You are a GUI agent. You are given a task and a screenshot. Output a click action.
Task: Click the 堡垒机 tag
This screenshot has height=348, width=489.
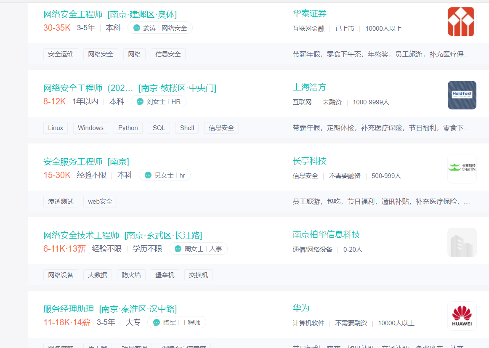pyautogui.click(x=165, y=275)
